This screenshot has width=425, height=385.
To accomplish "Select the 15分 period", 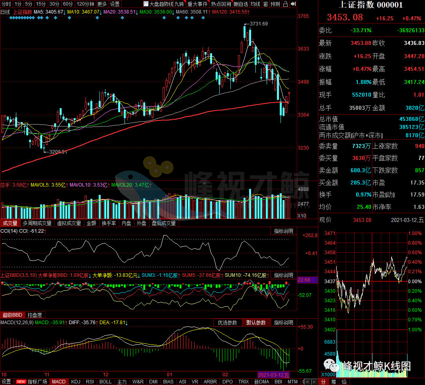I will pos(41,4).
